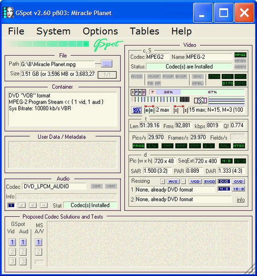This screenshot has width=257, height=276.
Task: Open the Tables menu
Action: click(x=145, y=31)
